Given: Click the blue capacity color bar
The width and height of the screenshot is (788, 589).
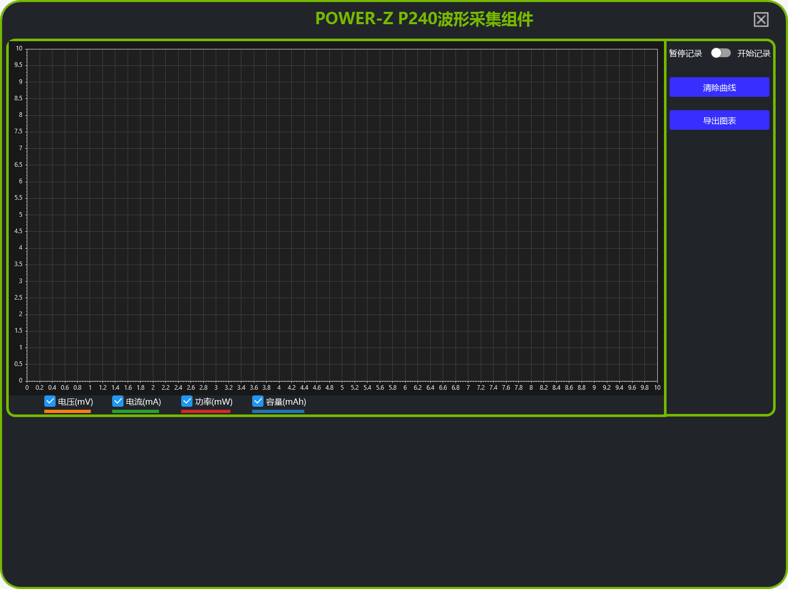Looking at the screenshot, I should coord(278,411).
